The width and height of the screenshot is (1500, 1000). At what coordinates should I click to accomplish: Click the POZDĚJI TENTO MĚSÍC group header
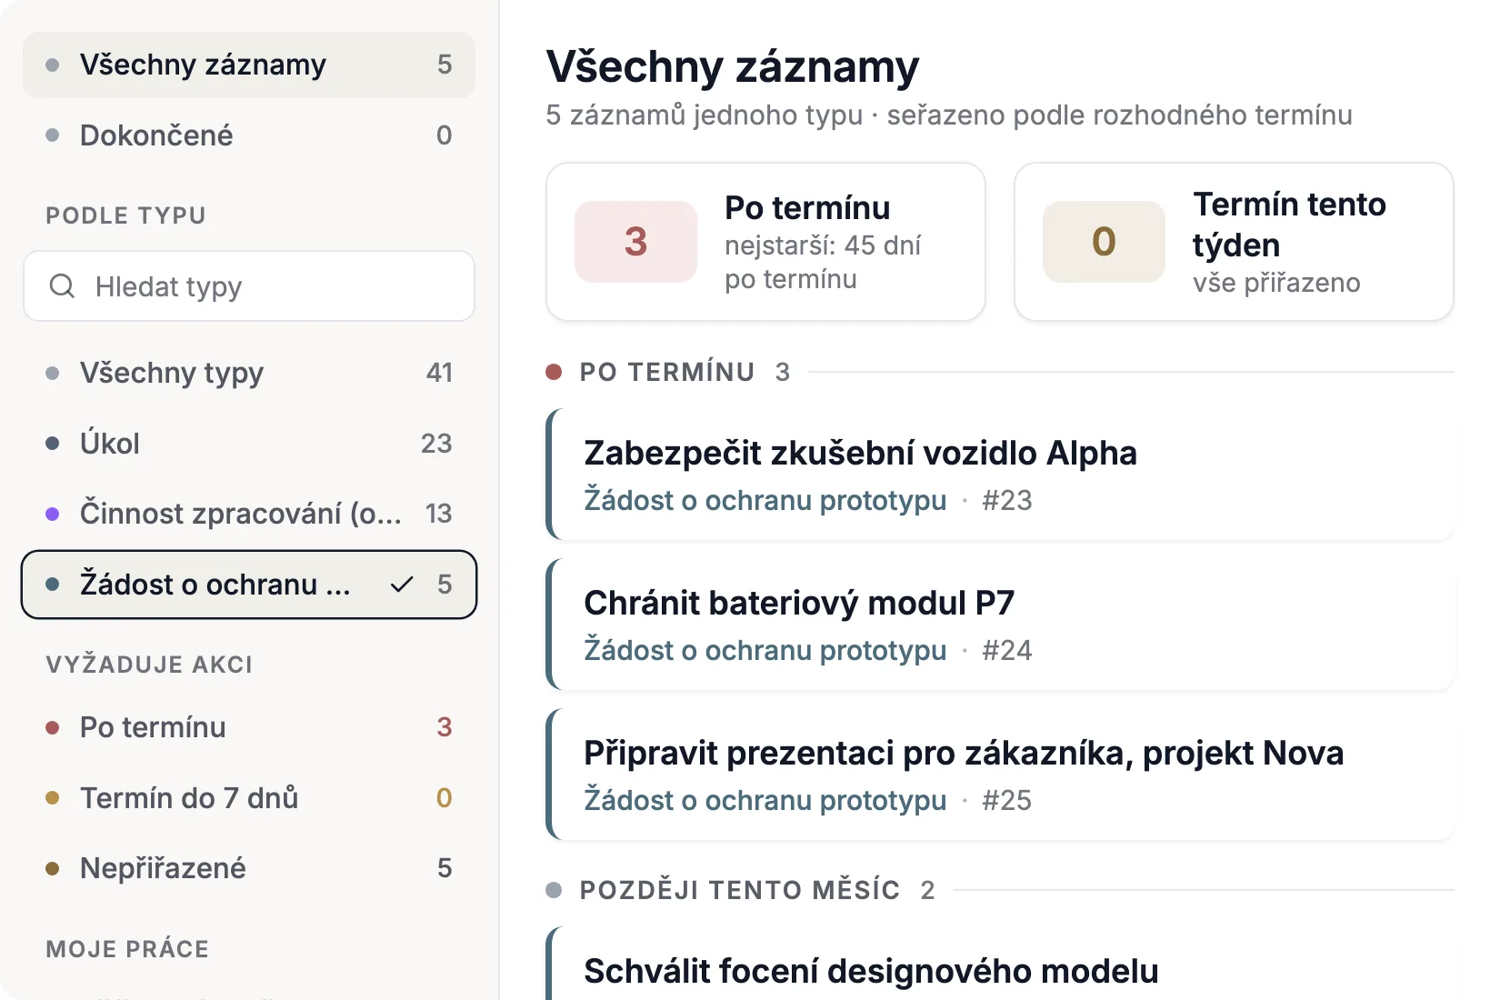pos(740,890)
